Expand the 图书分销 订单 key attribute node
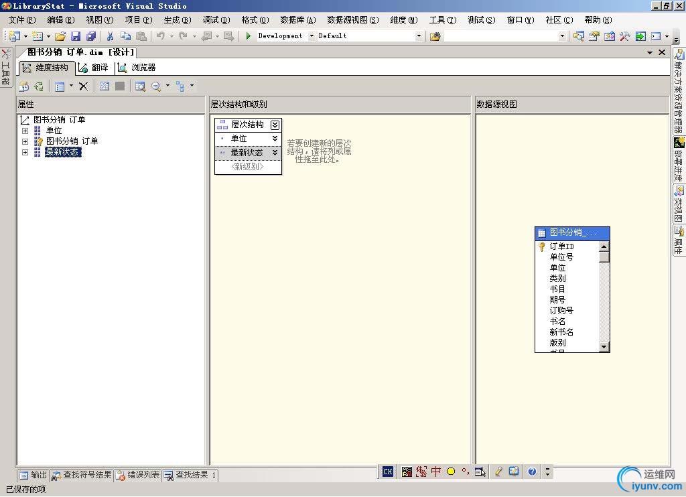Screen dimensions: 686x497 (x=25, y=141)
